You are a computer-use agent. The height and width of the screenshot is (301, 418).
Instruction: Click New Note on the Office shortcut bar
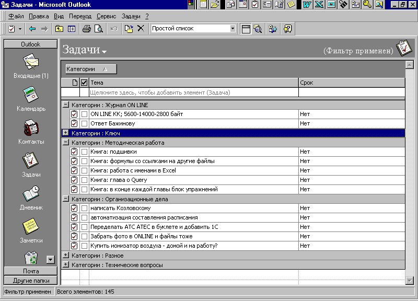pos(291,4)
